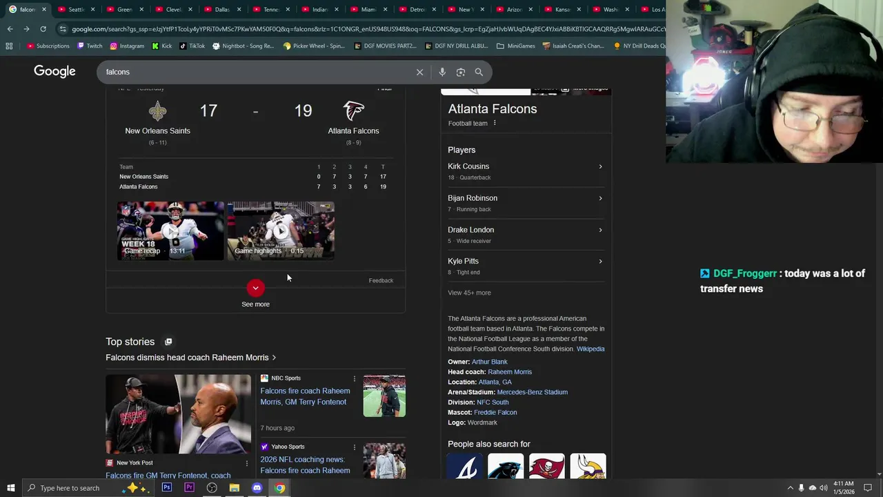
Task: Expand Bijan Robinson player row
Action: (x=525, y=203)
